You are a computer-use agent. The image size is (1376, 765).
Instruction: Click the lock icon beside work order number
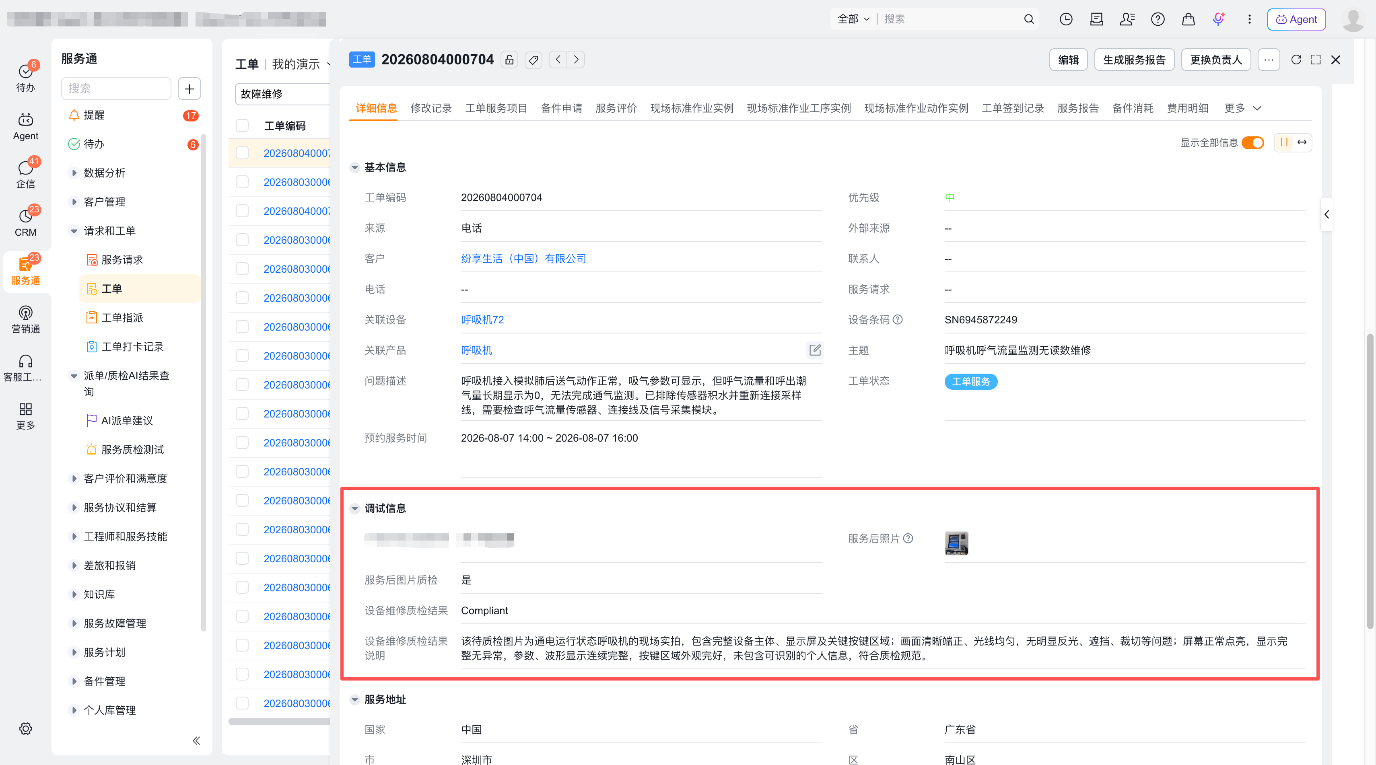pos(510,60)
